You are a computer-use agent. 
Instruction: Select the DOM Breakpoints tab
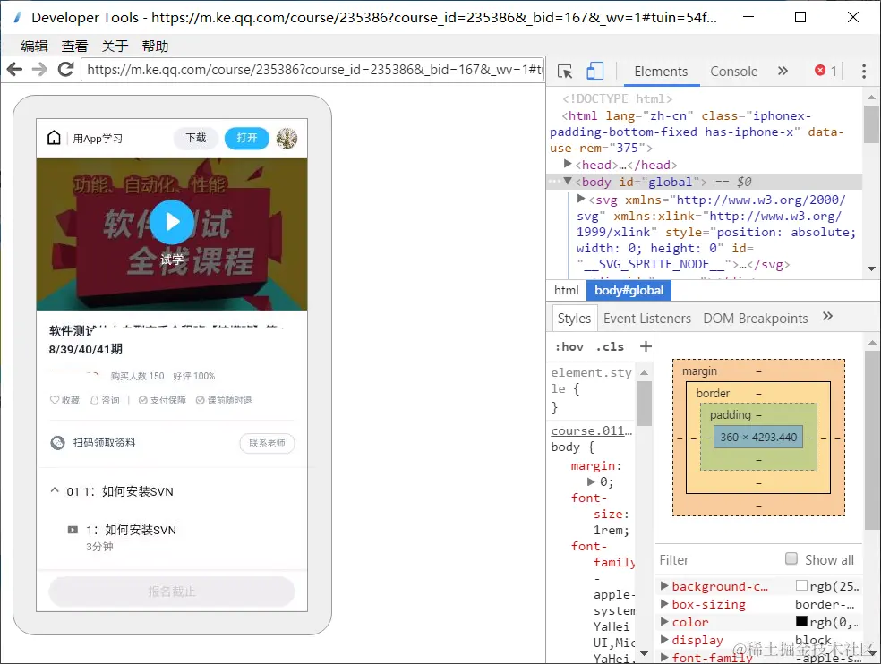755,319
